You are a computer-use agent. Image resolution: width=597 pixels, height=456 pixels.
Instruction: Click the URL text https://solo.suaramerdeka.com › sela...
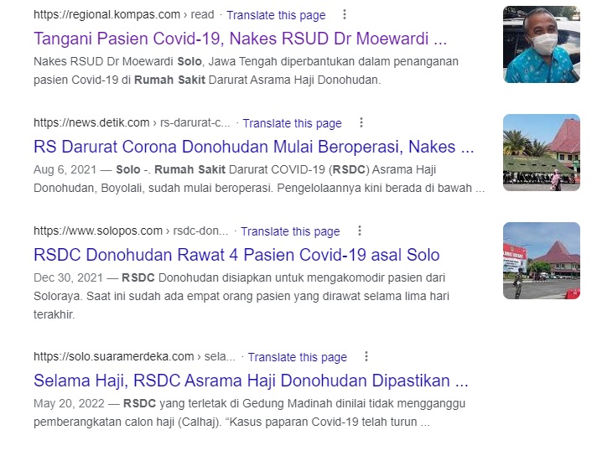point(134,356)
